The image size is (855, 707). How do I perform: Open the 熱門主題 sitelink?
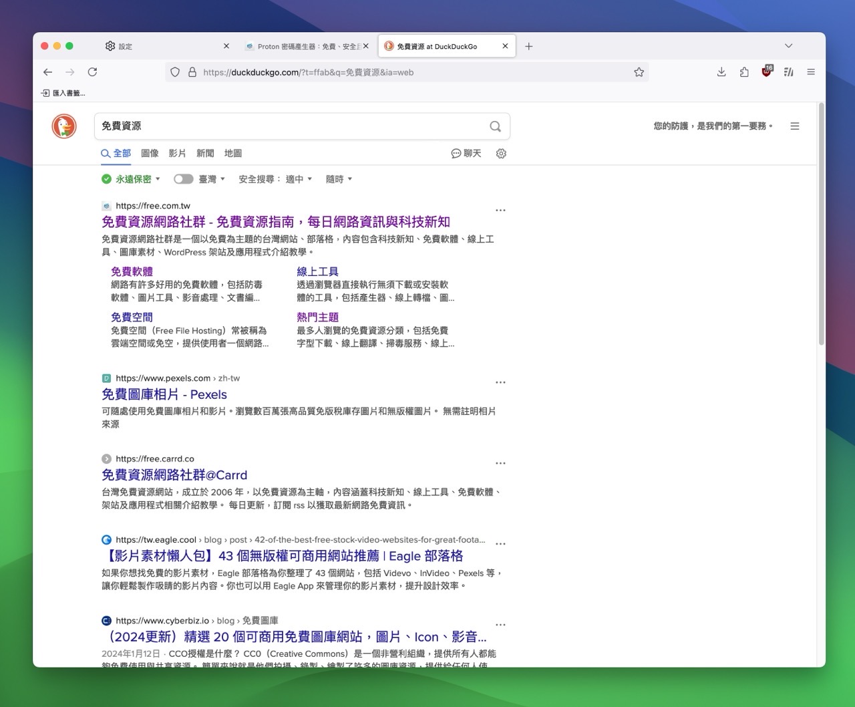pos(317,317)
